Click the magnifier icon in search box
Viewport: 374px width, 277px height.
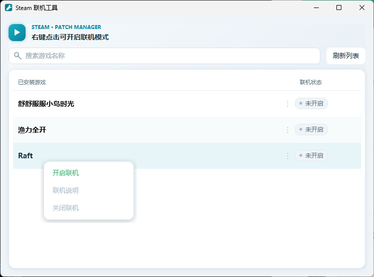(x=18, y=56)
